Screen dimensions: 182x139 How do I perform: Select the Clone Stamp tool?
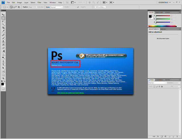click(3, 41)
